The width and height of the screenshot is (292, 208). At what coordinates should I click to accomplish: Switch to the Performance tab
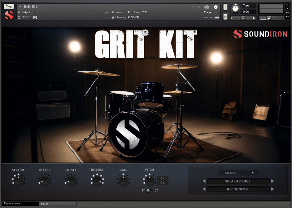coord(20,204)
